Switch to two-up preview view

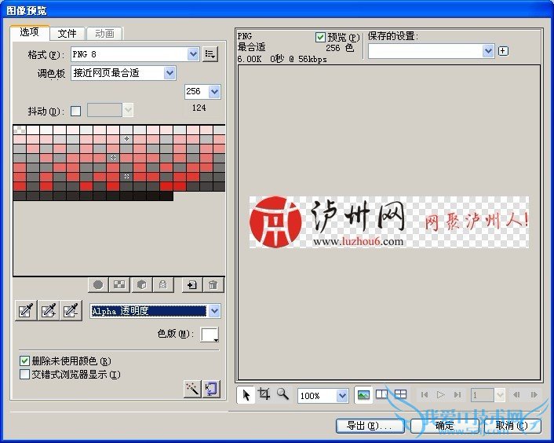point(382,394)
